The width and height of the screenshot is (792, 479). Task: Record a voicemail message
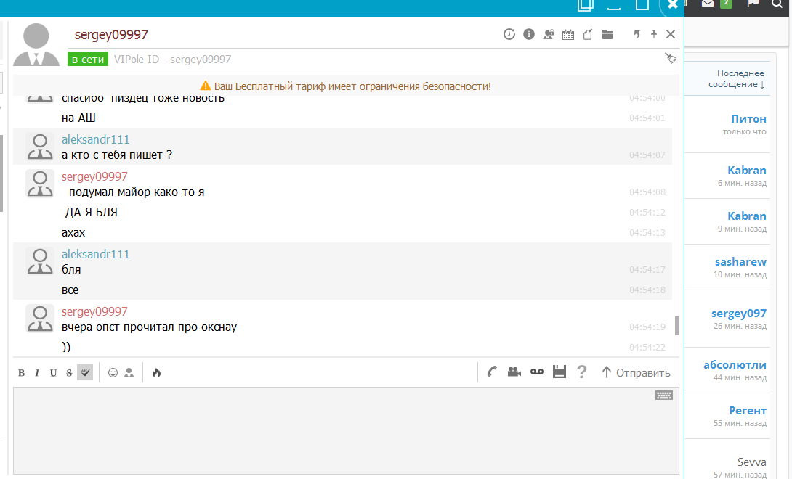pos(537,372)
